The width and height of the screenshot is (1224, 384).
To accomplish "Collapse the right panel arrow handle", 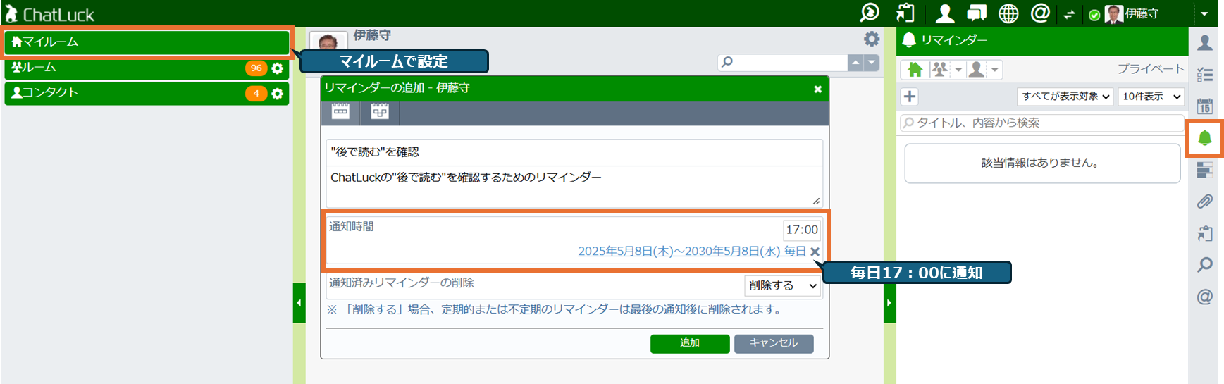I will (x=889, y=303).
